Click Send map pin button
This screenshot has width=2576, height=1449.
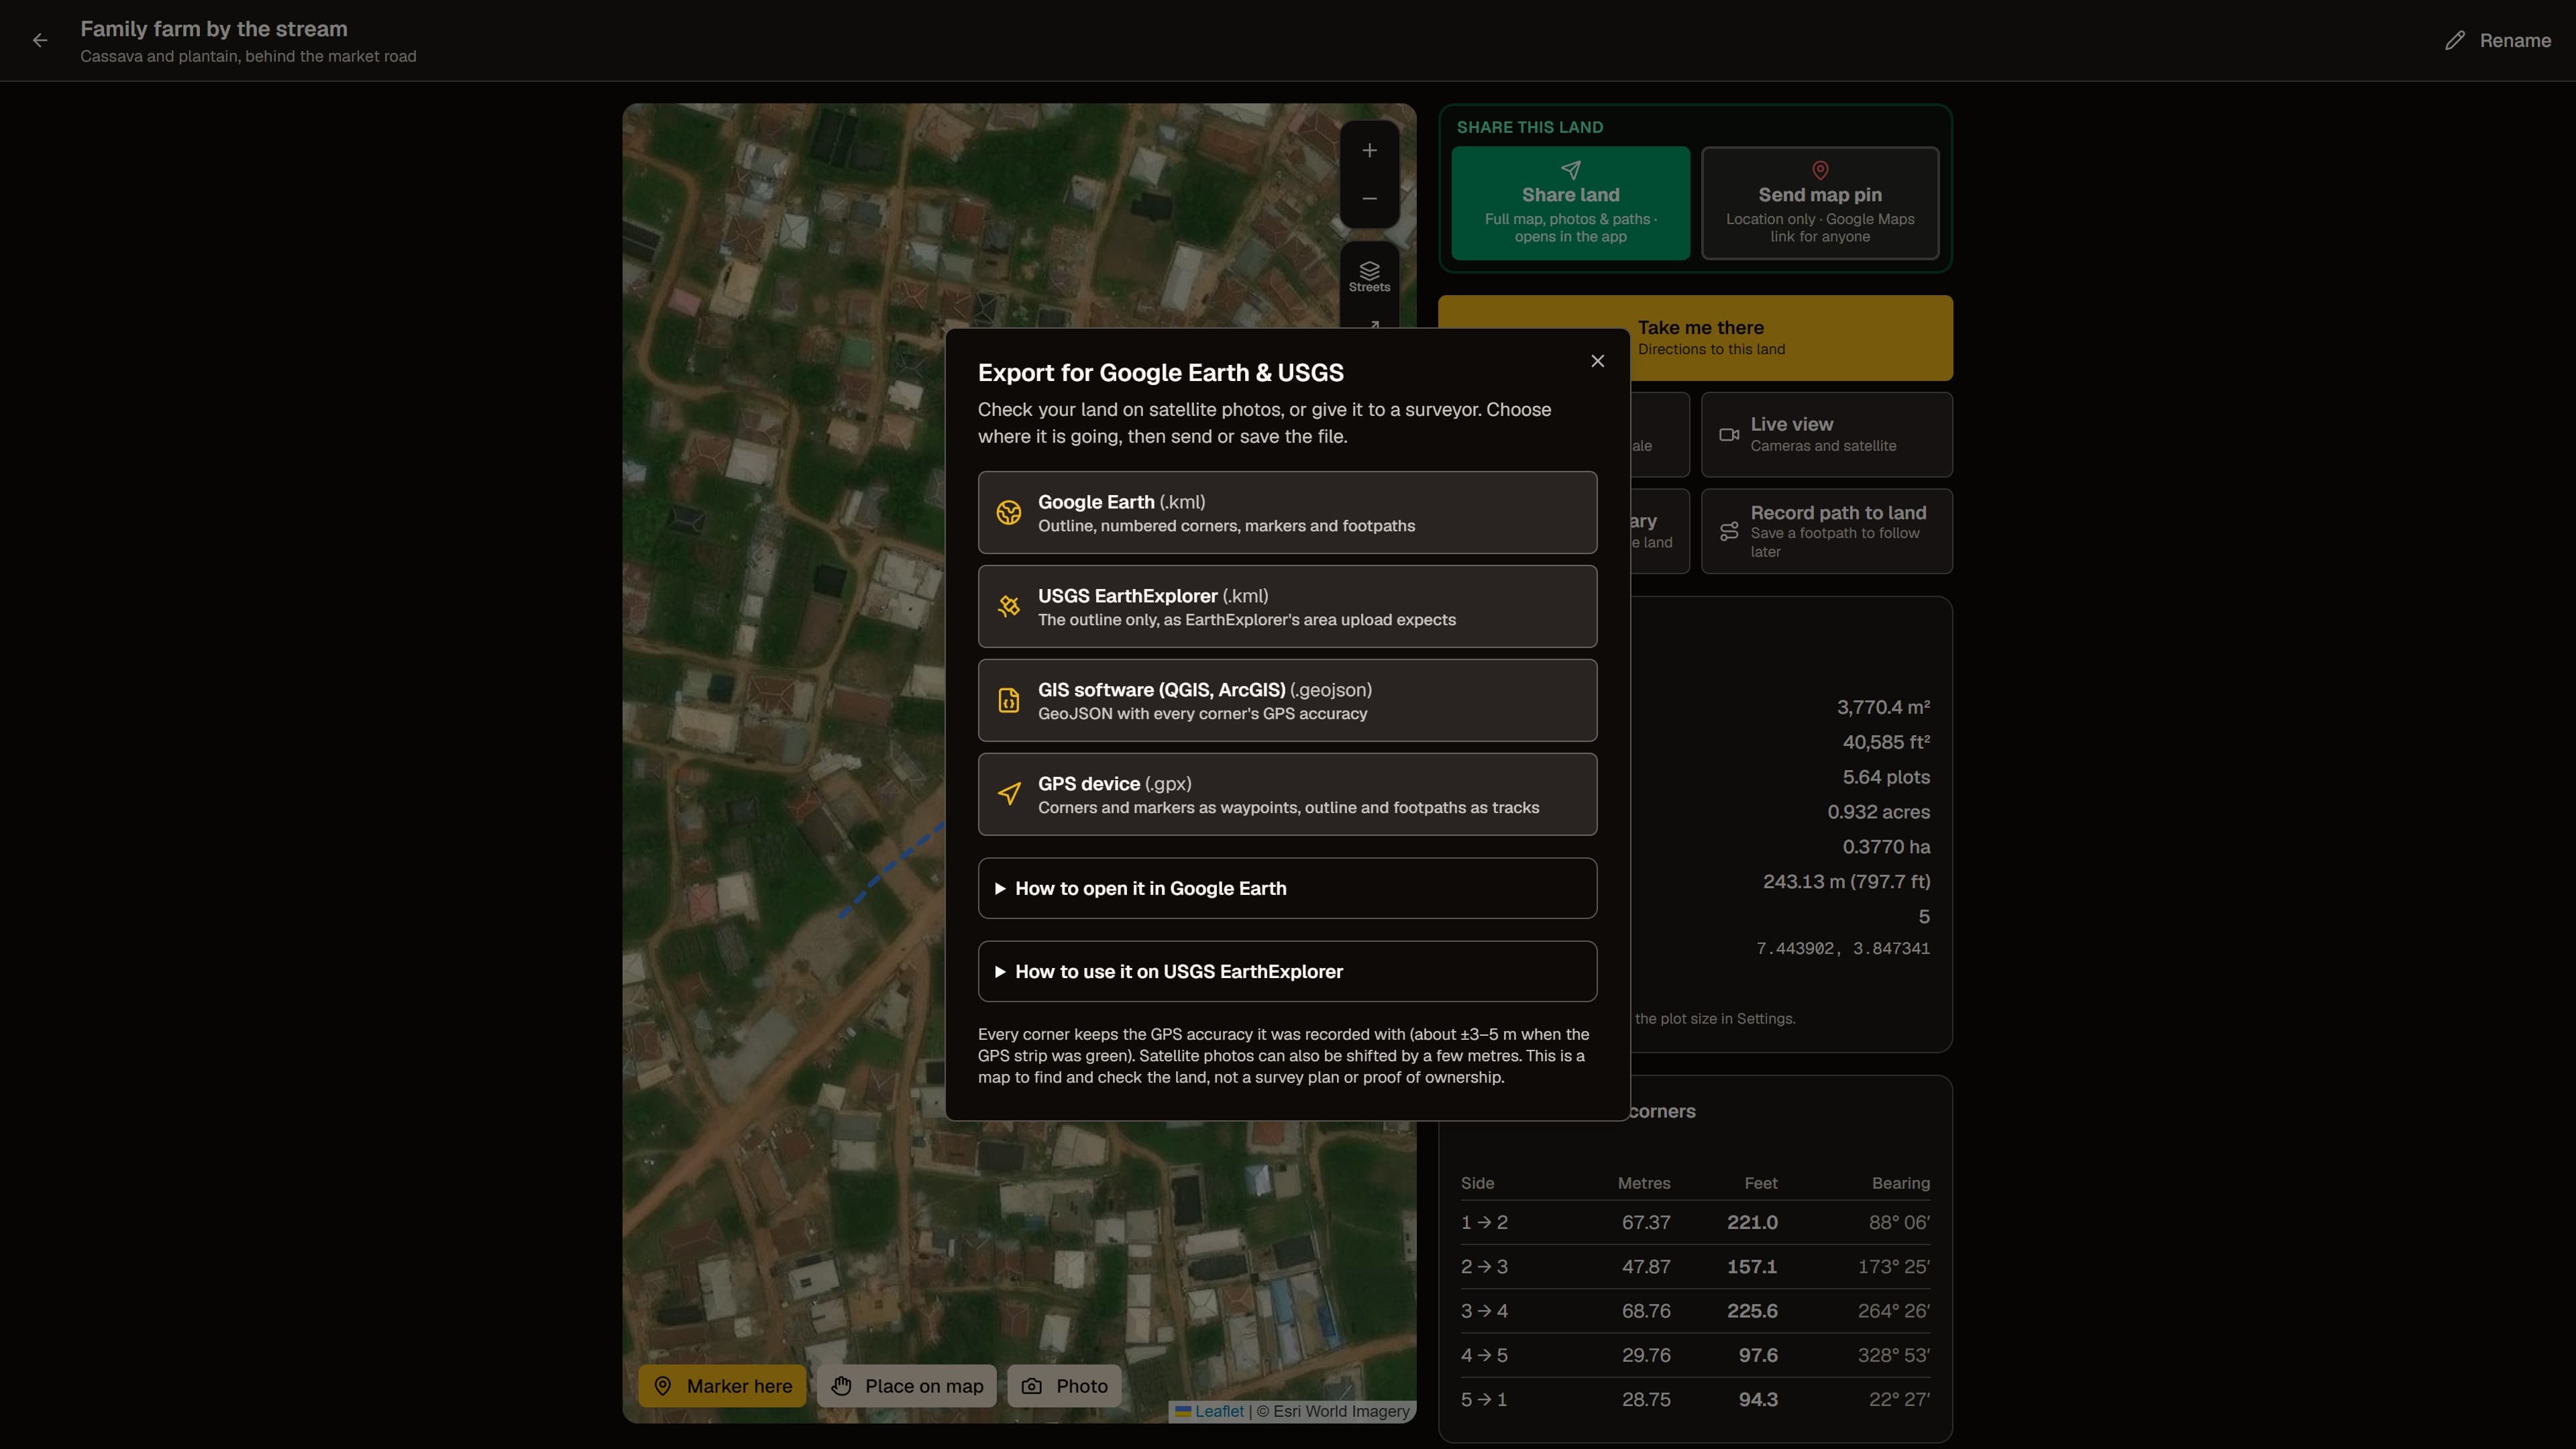[1820, 204]
